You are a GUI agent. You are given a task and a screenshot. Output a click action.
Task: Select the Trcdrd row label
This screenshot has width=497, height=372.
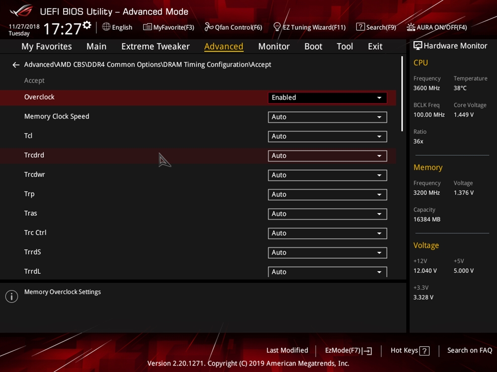pyautogui.click(x=34, y=155)
